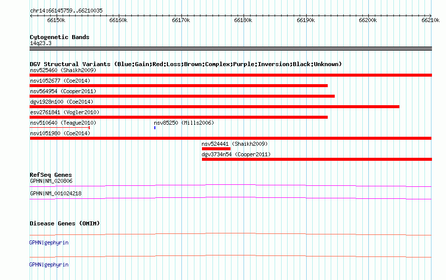Click the orange track above first GPHN|gephyrin
This screenshot has height=280, width=446.
pos(231,234)
